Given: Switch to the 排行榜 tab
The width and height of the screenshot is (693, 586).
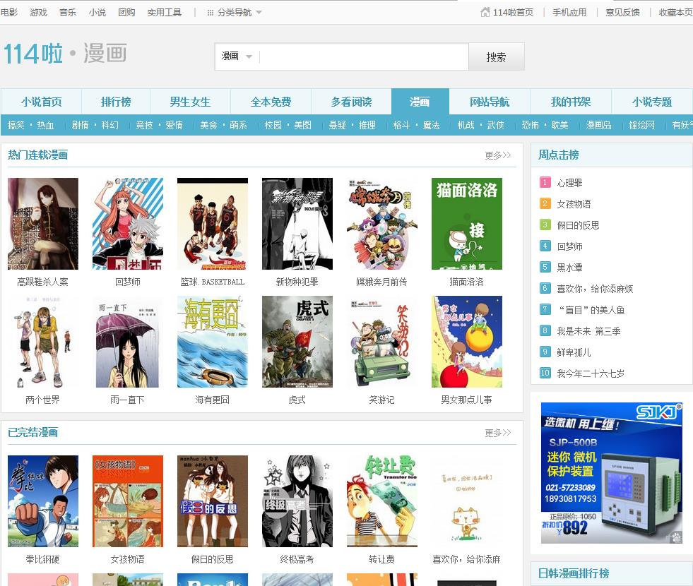Looking at the screenshot, I should click(116, 102).
